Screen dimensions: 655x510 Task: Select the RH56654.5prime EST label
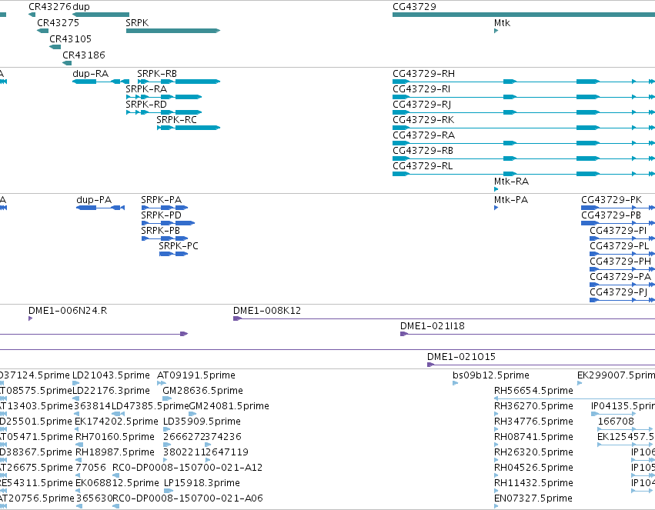coord(533,391)
